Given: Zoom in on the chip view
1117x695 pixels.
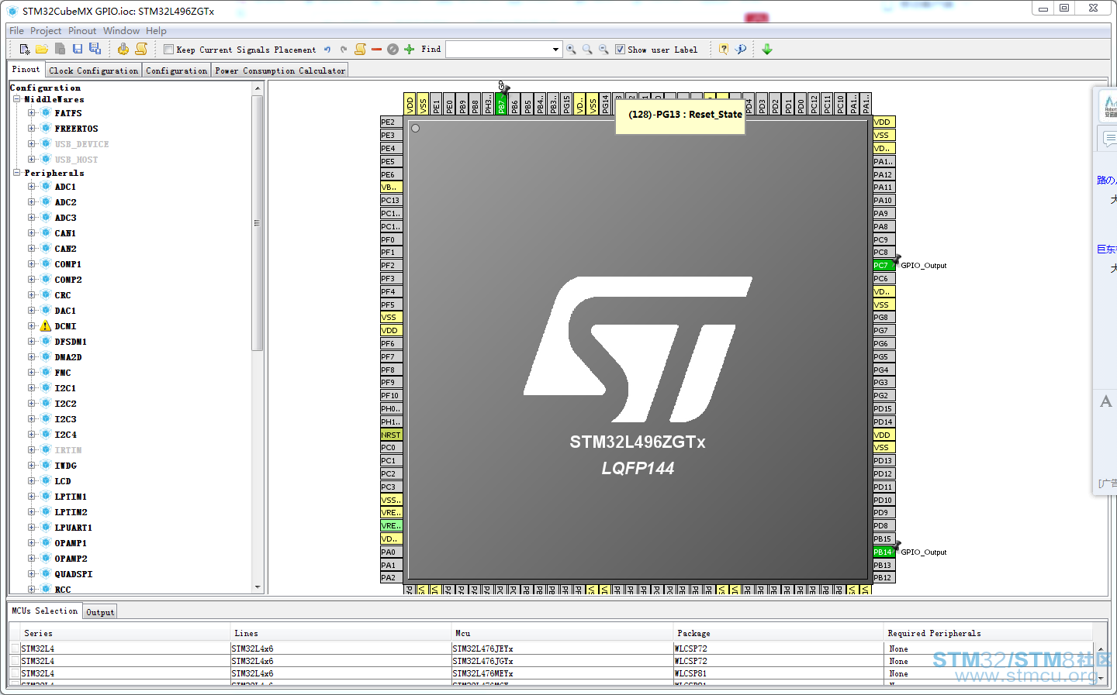Looking at the screenshot, I should pos(572,50).
